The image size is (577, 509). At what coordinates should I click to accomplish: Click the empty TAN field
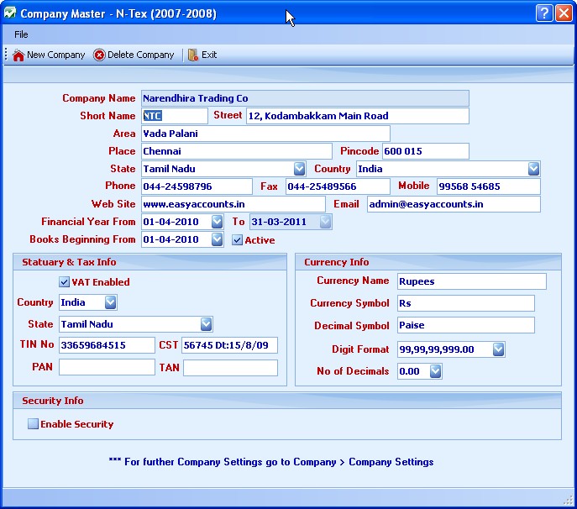pyautogui.click(x=230, y=368)
